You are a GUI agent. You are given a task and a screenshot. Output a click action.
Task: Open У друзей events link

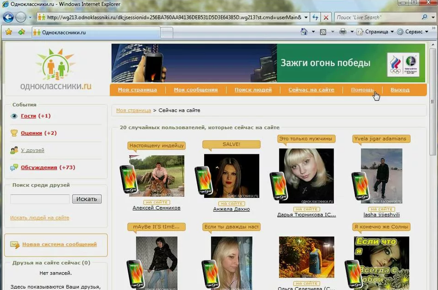pos(33,150)
